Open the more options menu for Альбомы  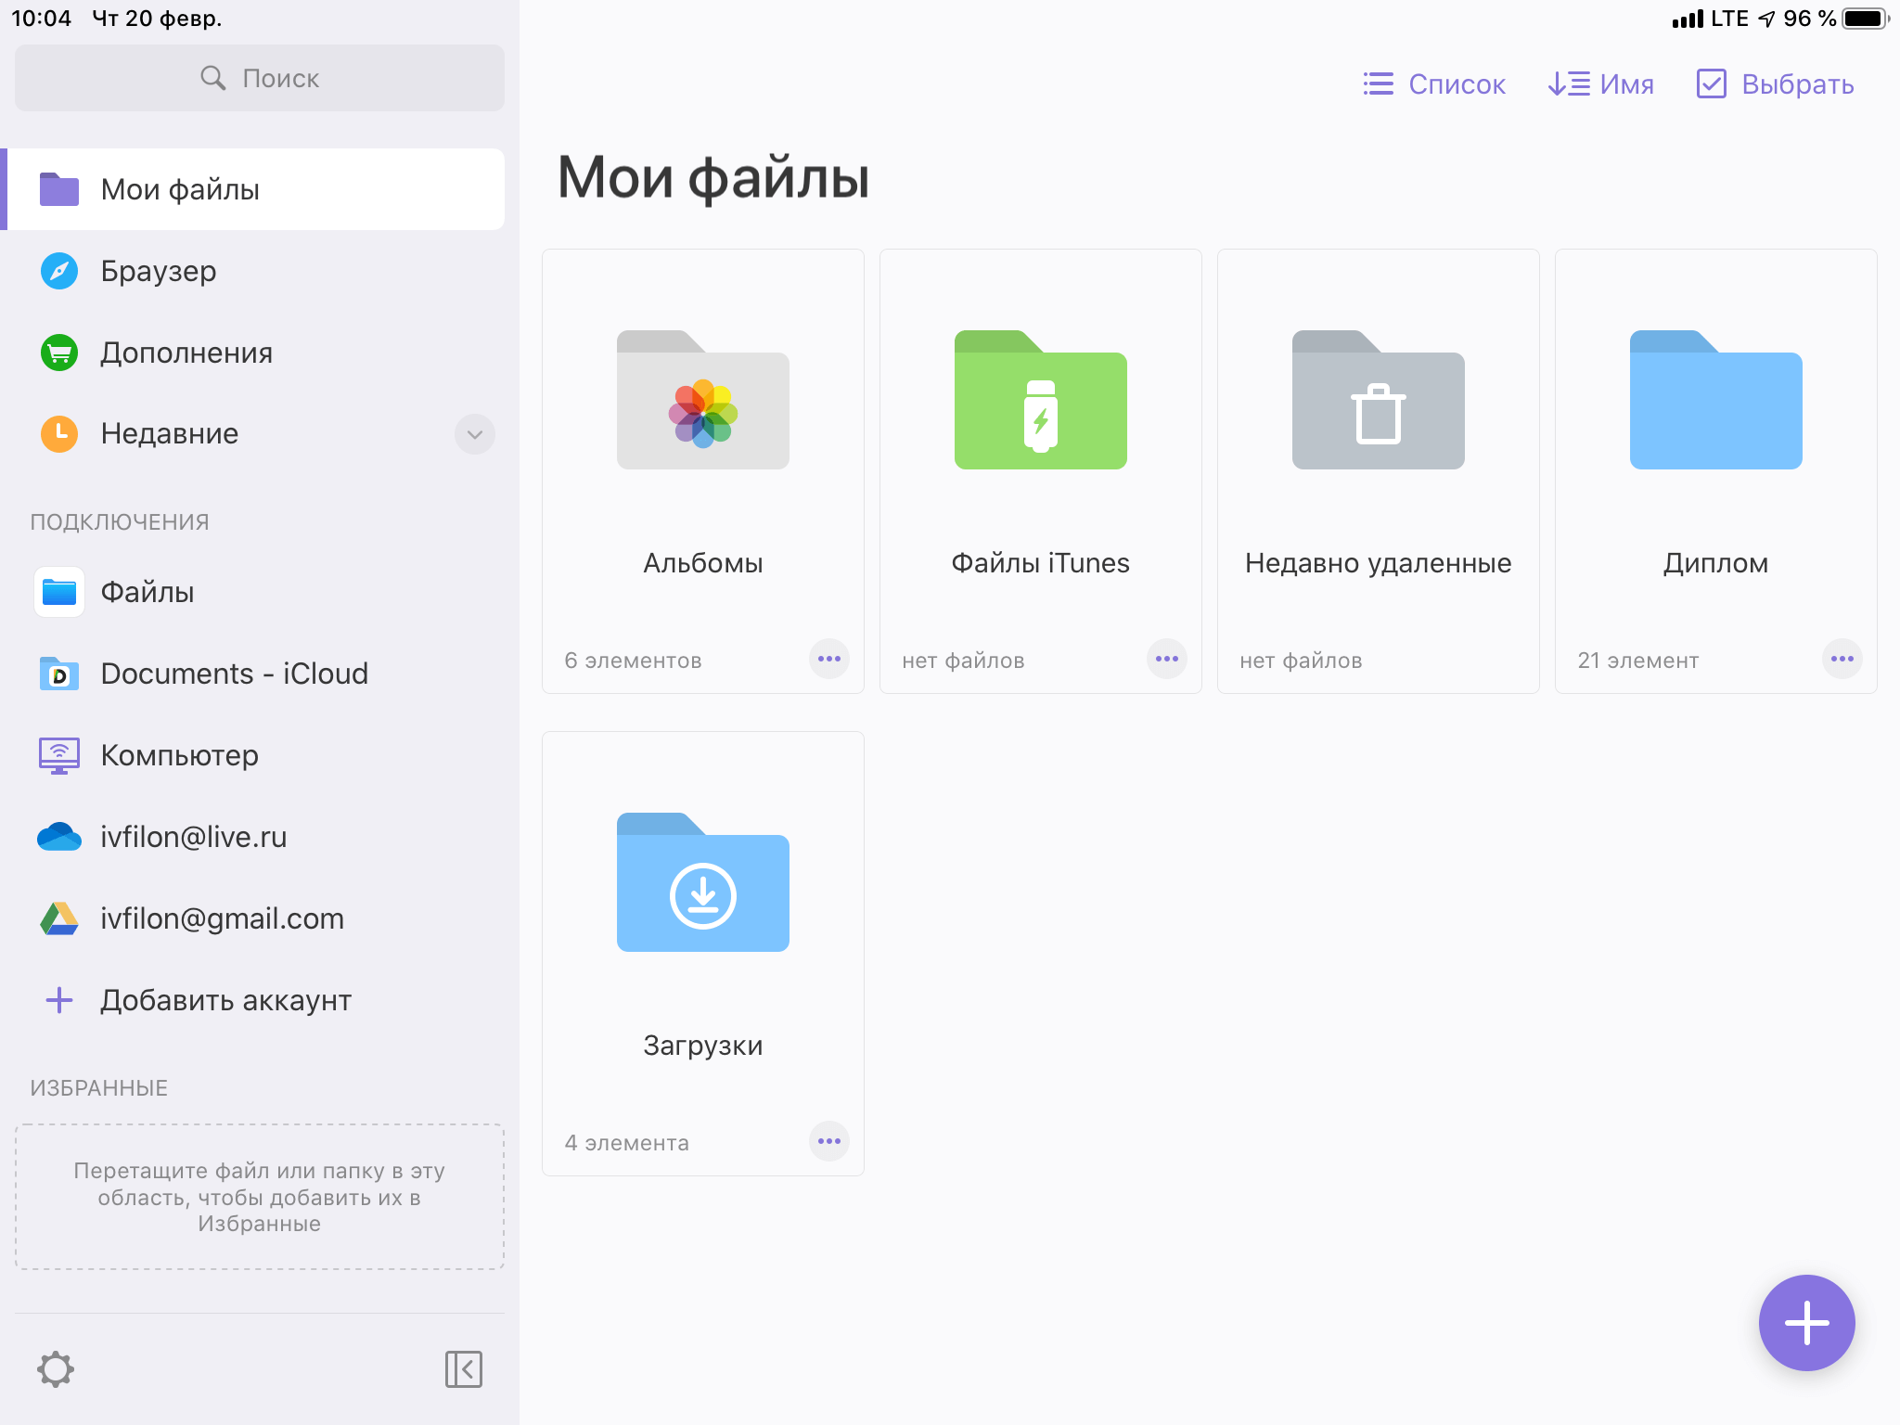(x=829, y=659)
